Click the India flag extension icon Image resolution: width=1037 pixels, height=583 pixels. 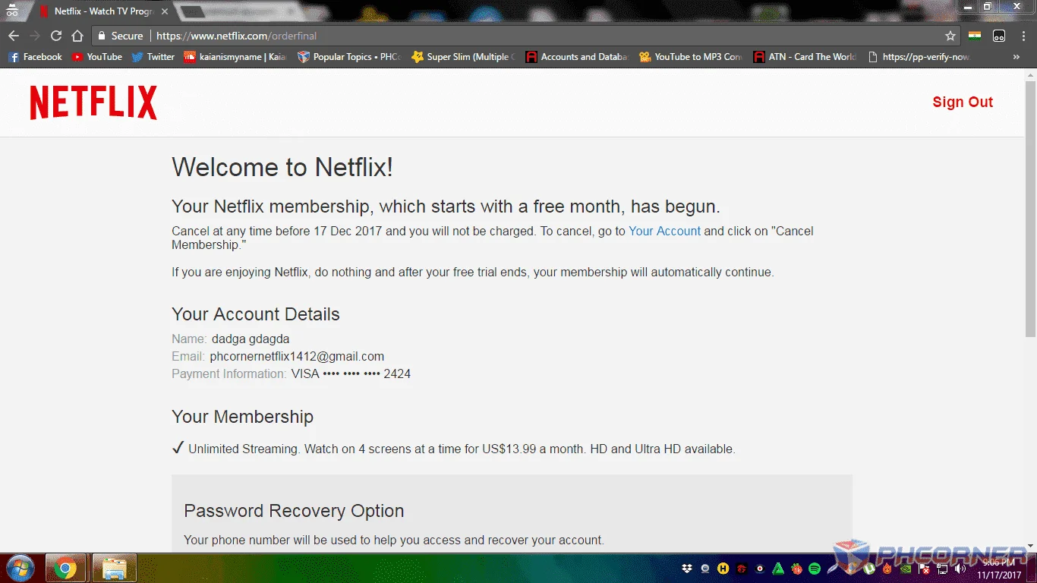[976, 36]
